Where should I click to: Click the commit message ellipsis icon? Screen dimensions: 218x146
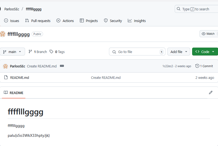[62, 66]
